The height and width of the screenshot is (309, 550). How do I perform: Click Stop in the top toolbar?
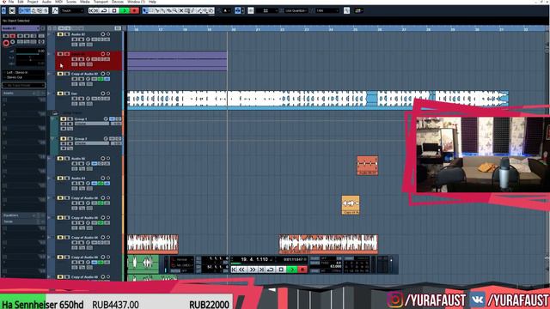coord(114,11)
